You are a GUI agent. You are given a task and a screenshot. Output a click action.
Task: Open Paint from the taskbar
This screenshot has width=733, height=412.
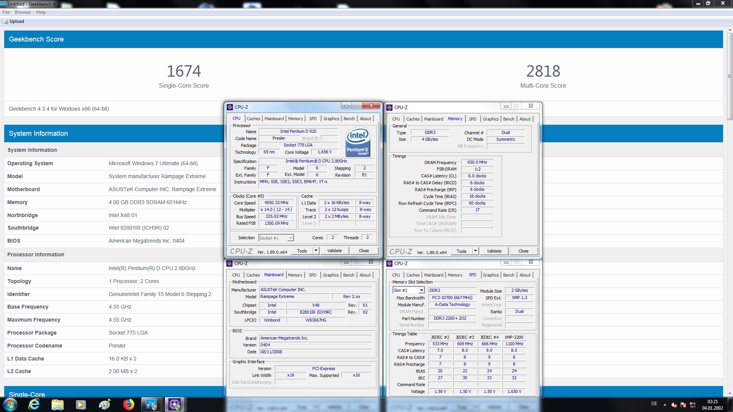(105, 404)
